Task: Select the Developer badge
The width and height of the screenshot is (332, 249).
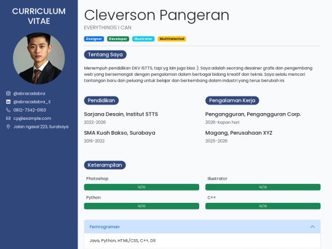Action: coord(118,39)
